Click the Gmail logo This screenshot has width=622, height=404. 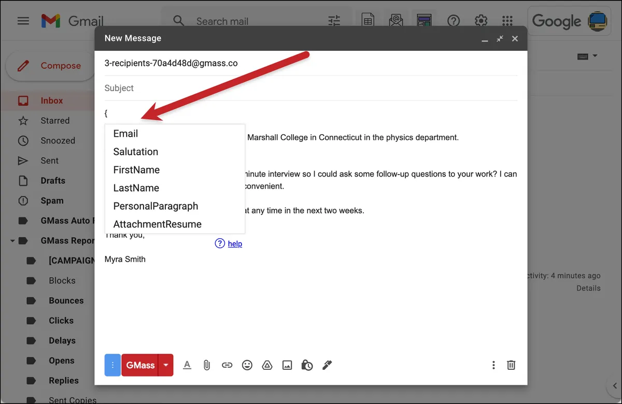(73, 21)
